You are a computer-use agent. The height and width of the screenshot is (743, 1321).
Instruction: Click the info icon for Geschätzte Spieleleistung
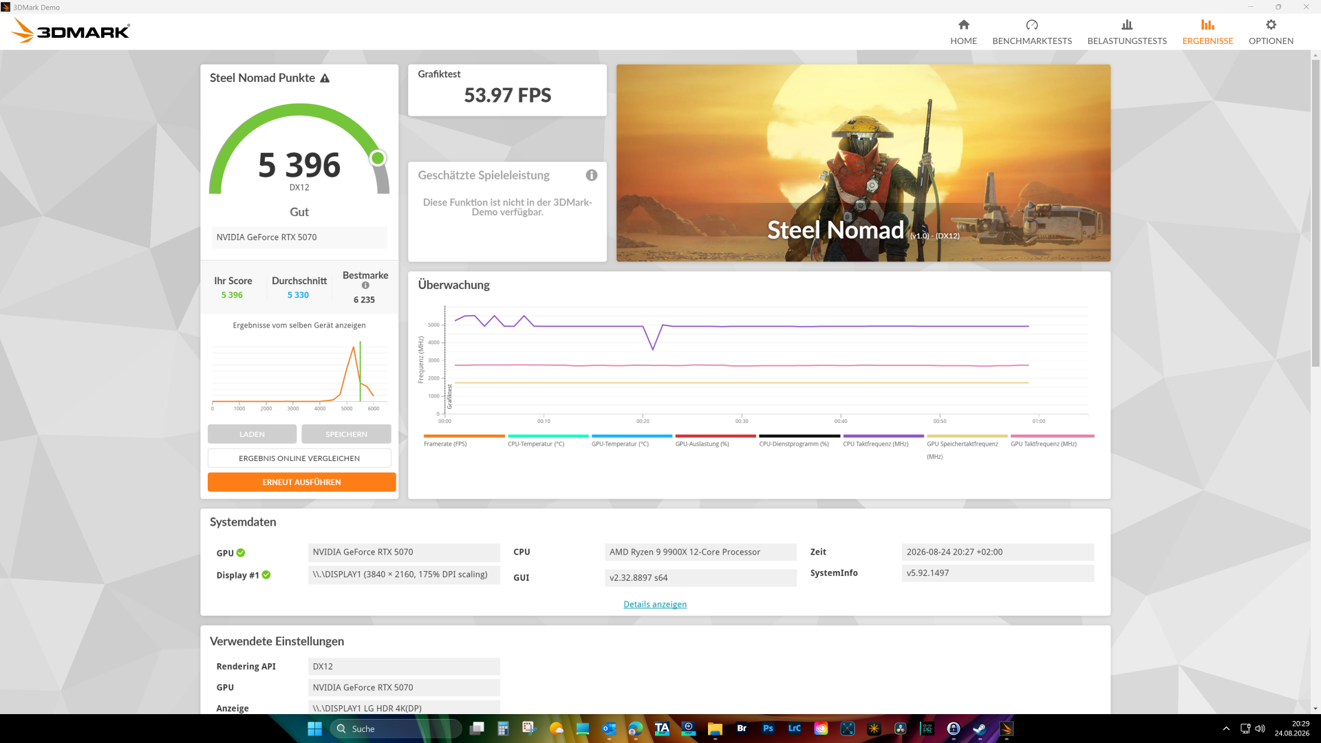click(592, 175)
